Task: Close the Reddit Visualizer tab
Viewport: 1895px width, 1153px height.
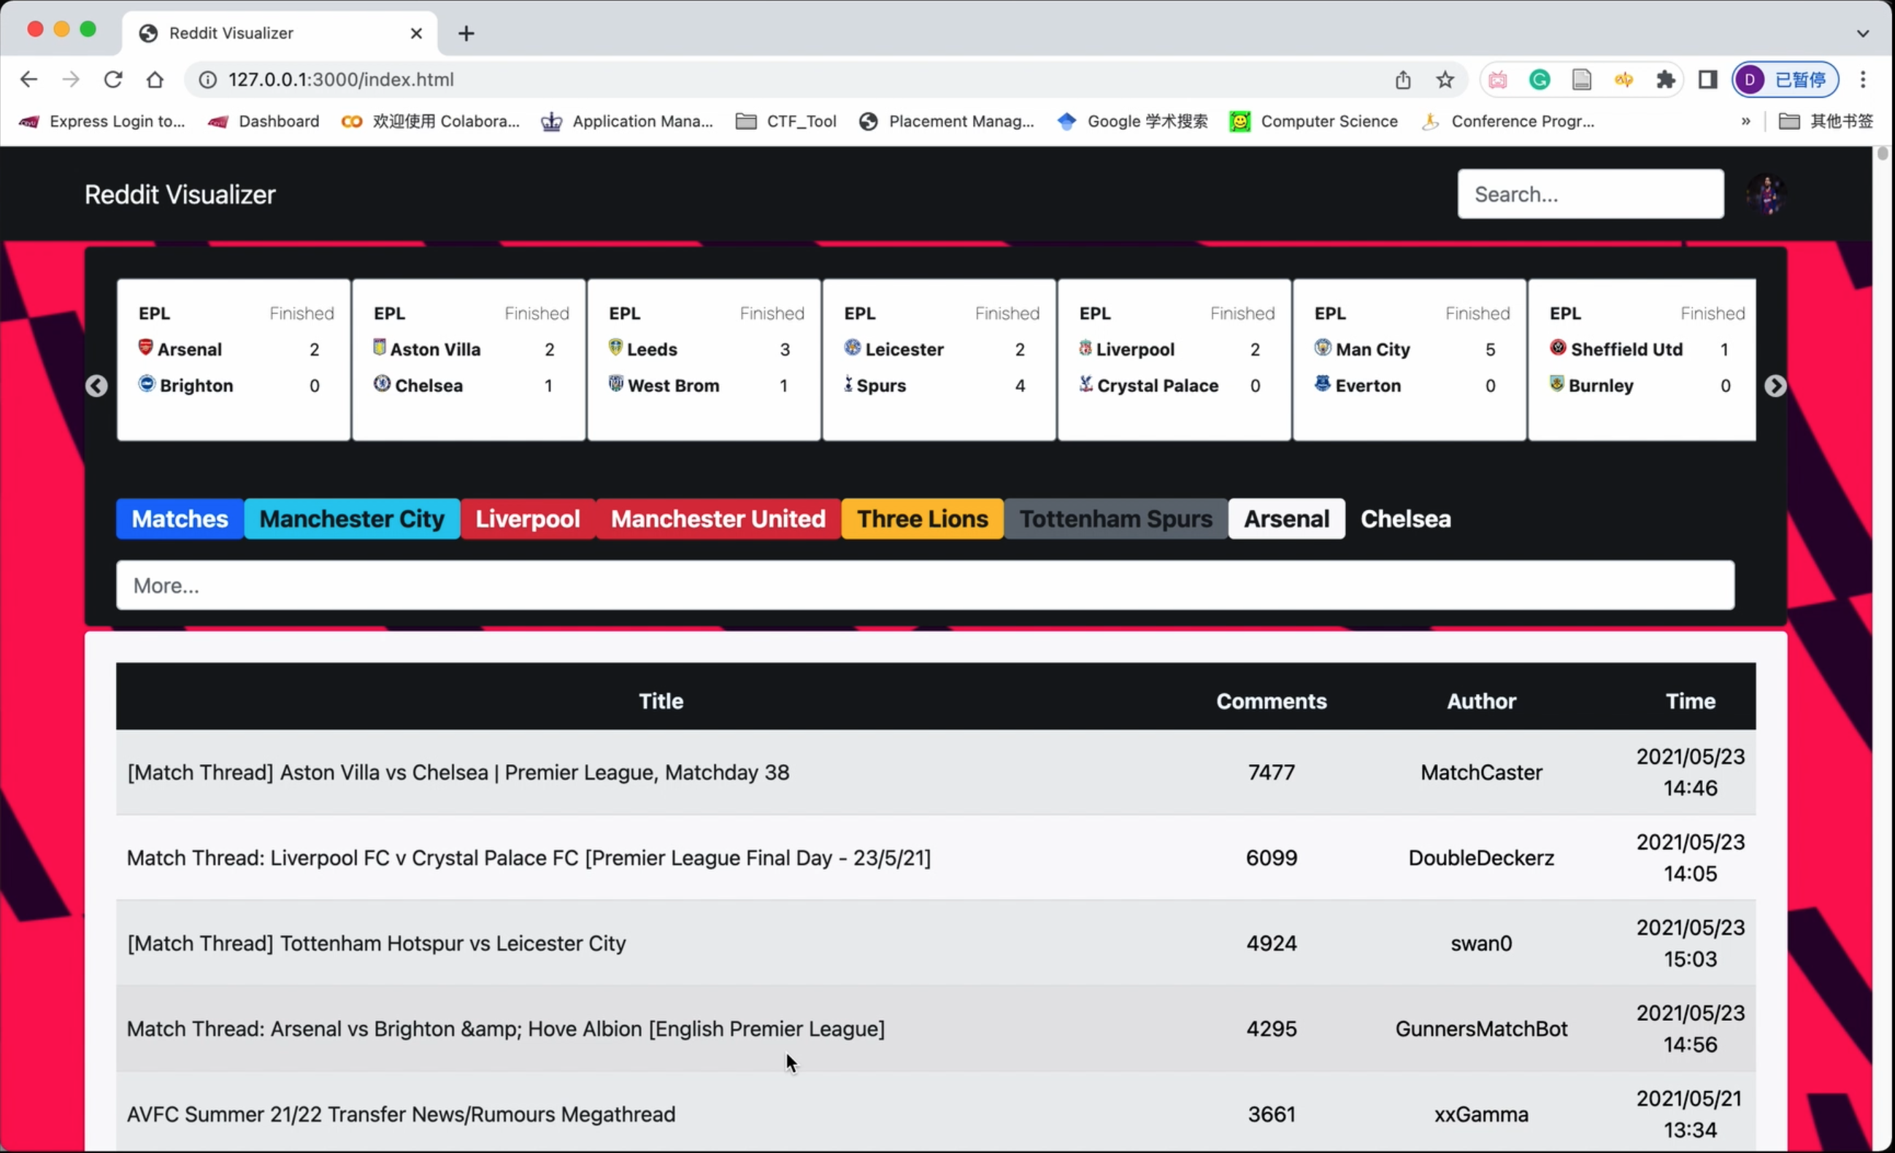Action: [x=416, y=33]
